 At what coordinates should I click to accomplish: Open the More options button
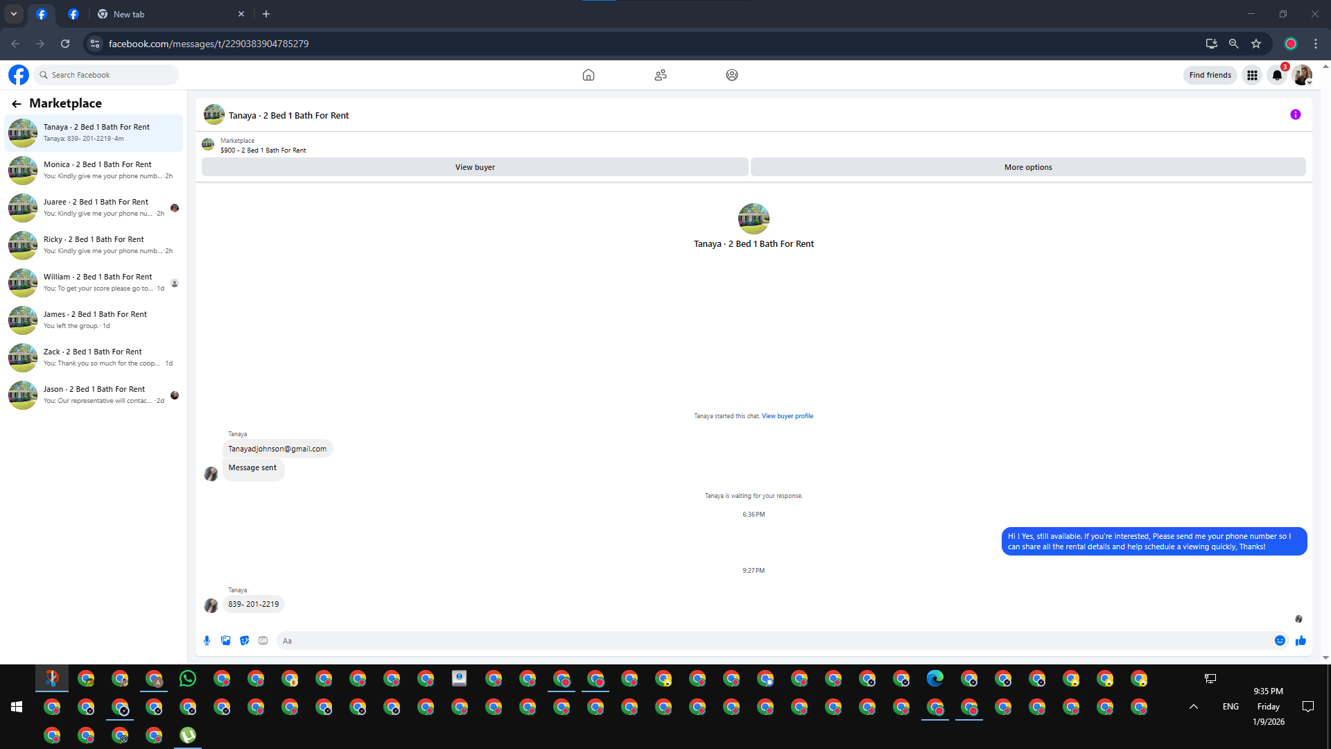coord(1027,167)
